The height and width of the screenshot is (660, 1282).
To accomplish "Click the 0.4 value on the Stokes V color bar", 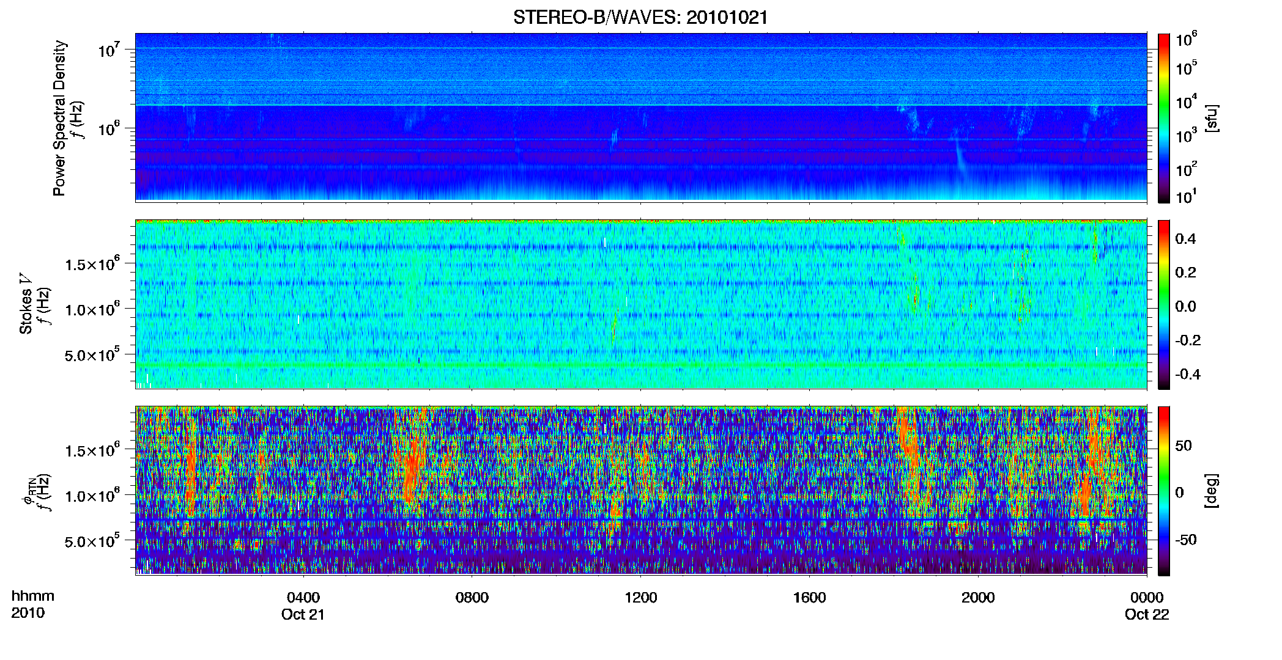I will point(1185,239).
